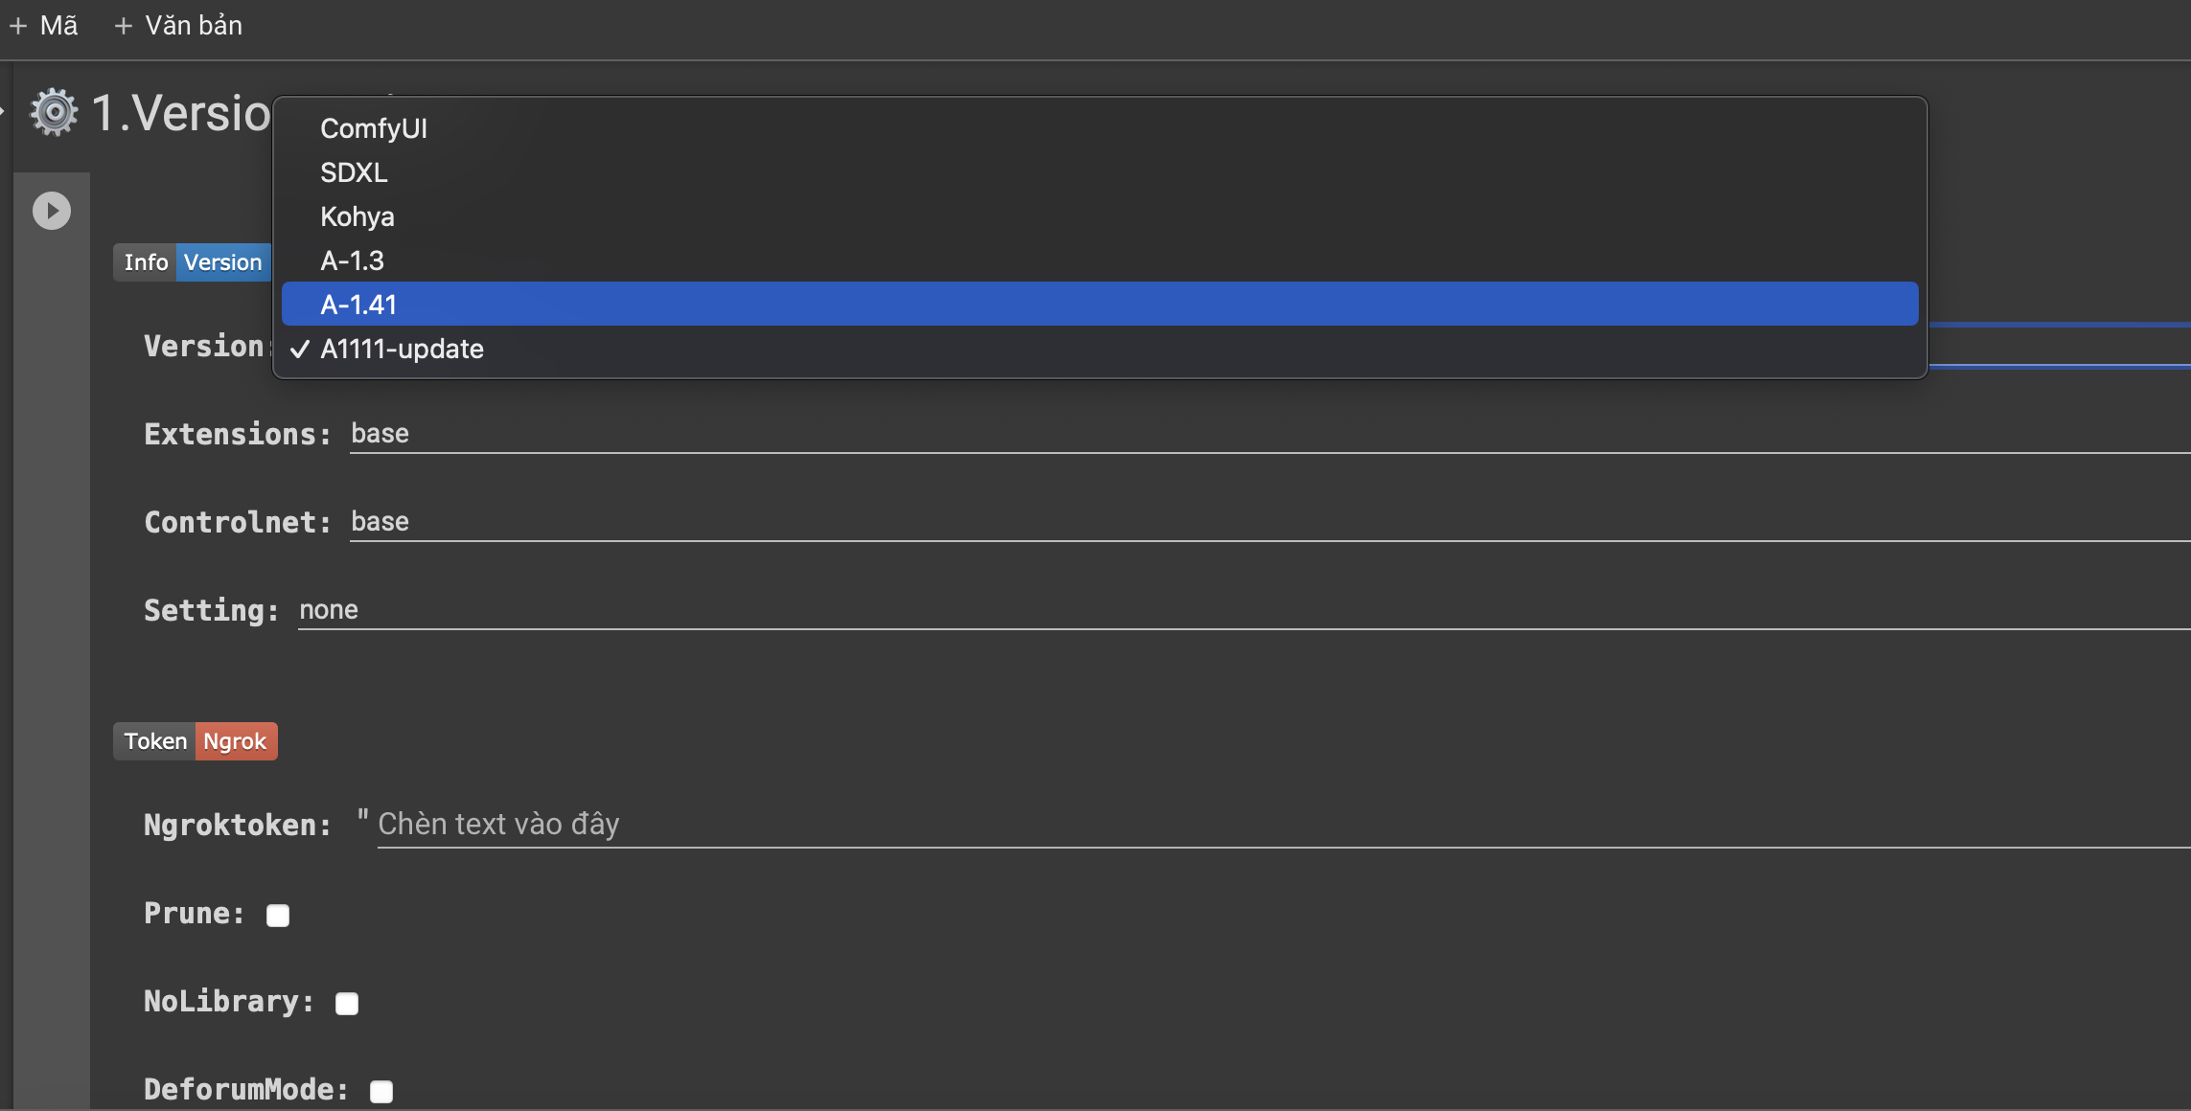Click the plus icon to add a Mã cell
This screenshot has height=1111, width=2191.
(18, 26)
